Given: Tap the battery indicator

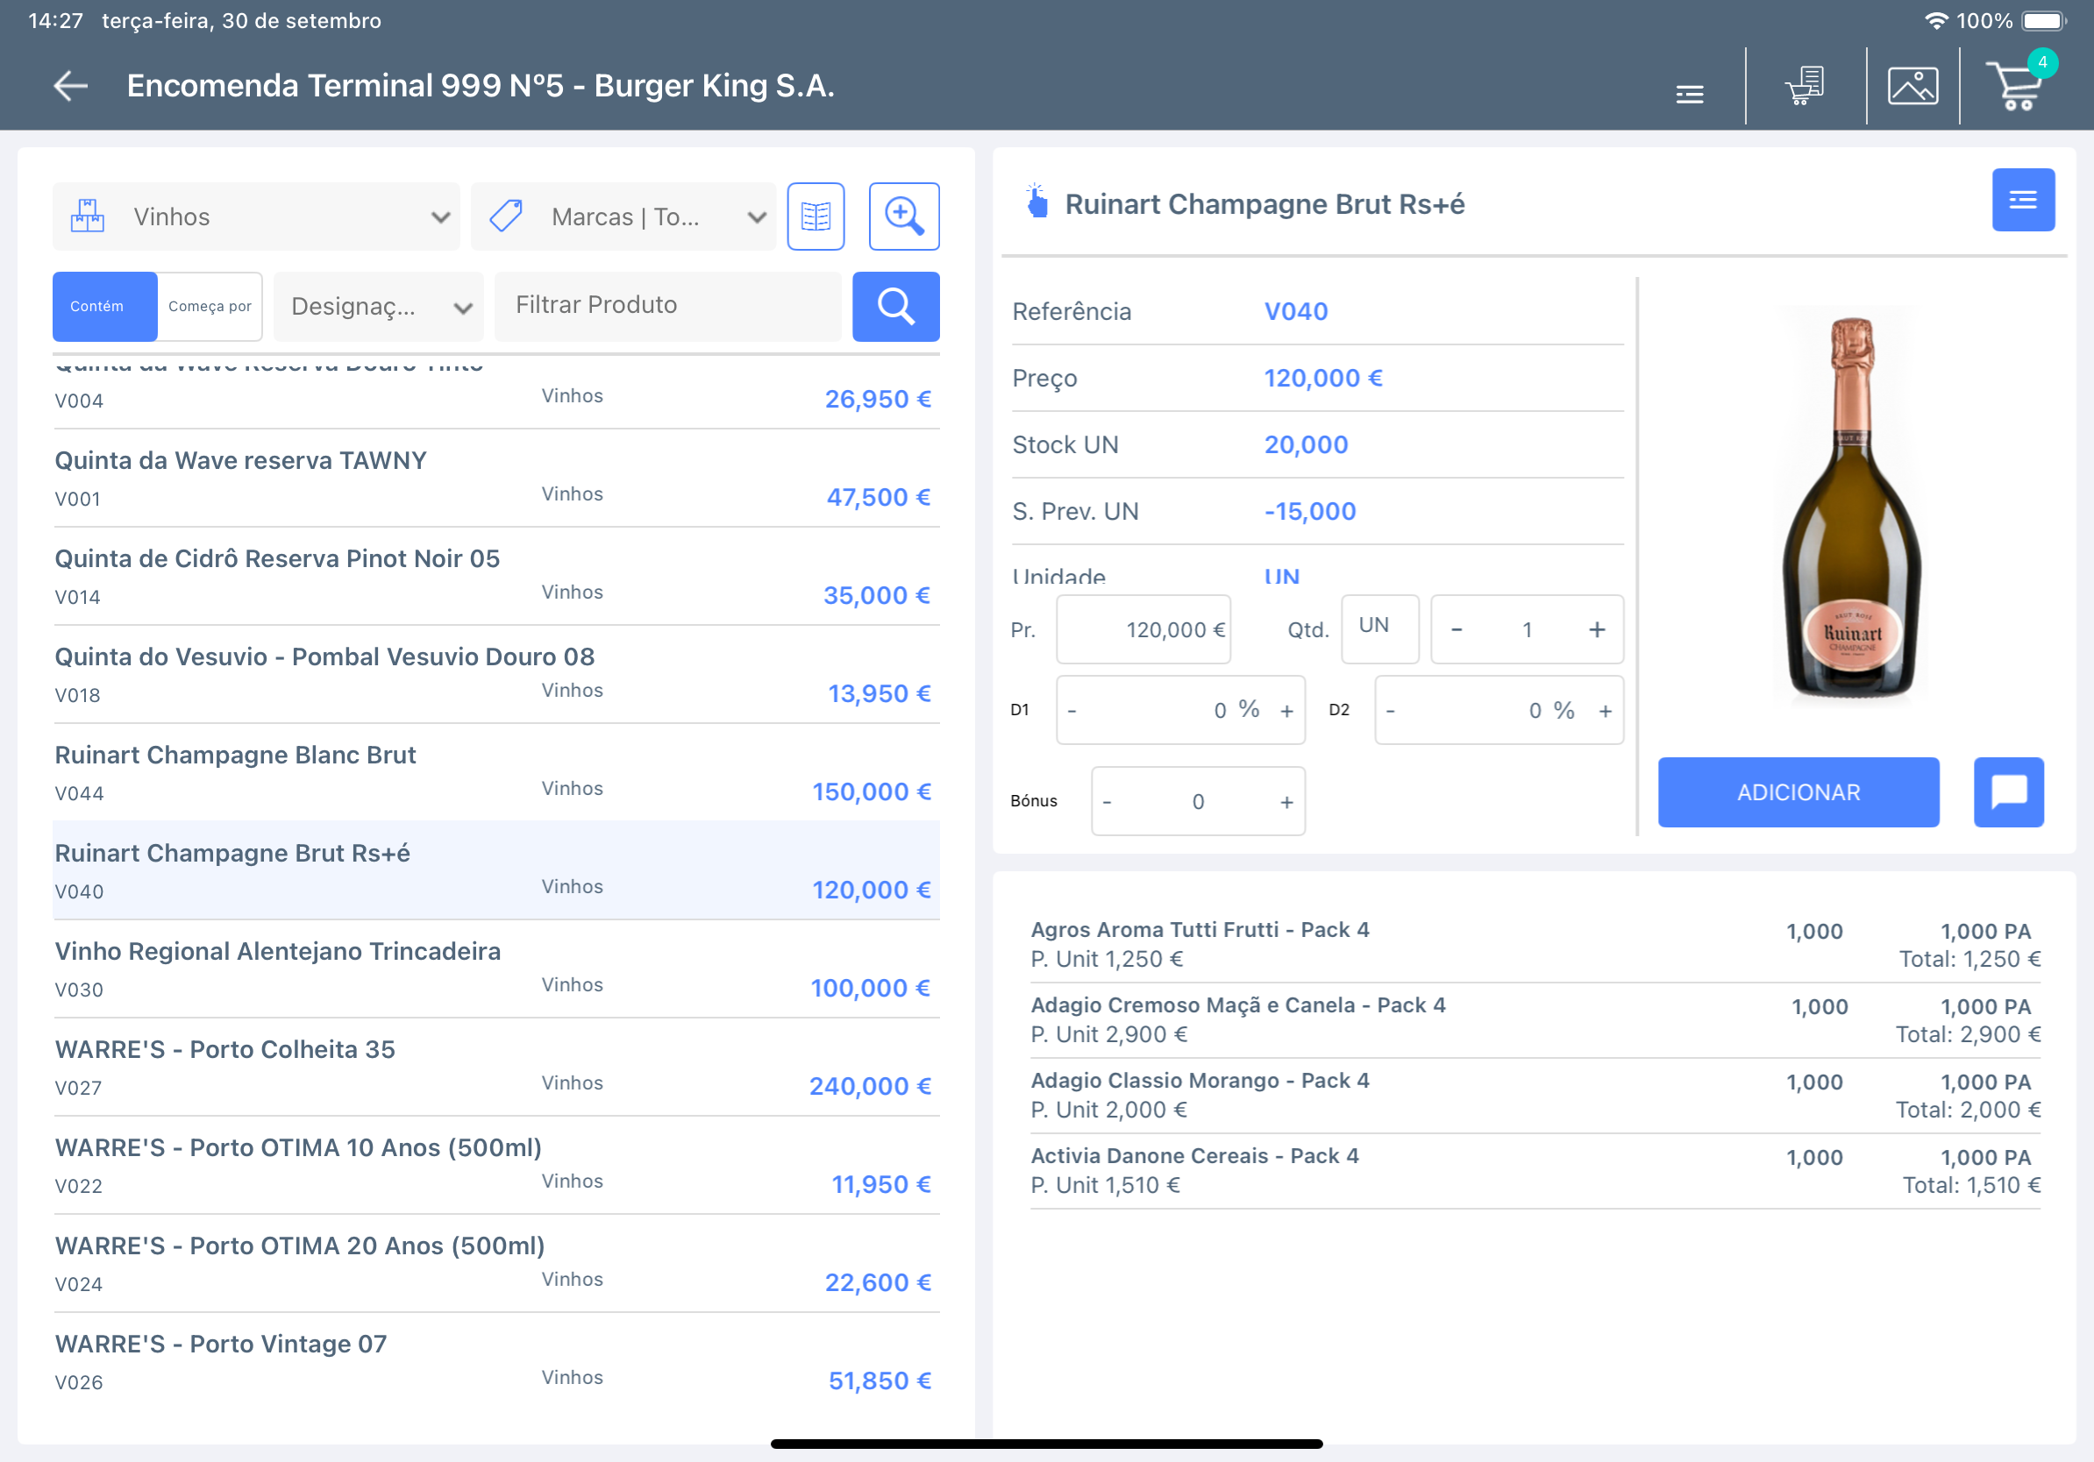Looking at the screenshot, I should point(2044,20).
